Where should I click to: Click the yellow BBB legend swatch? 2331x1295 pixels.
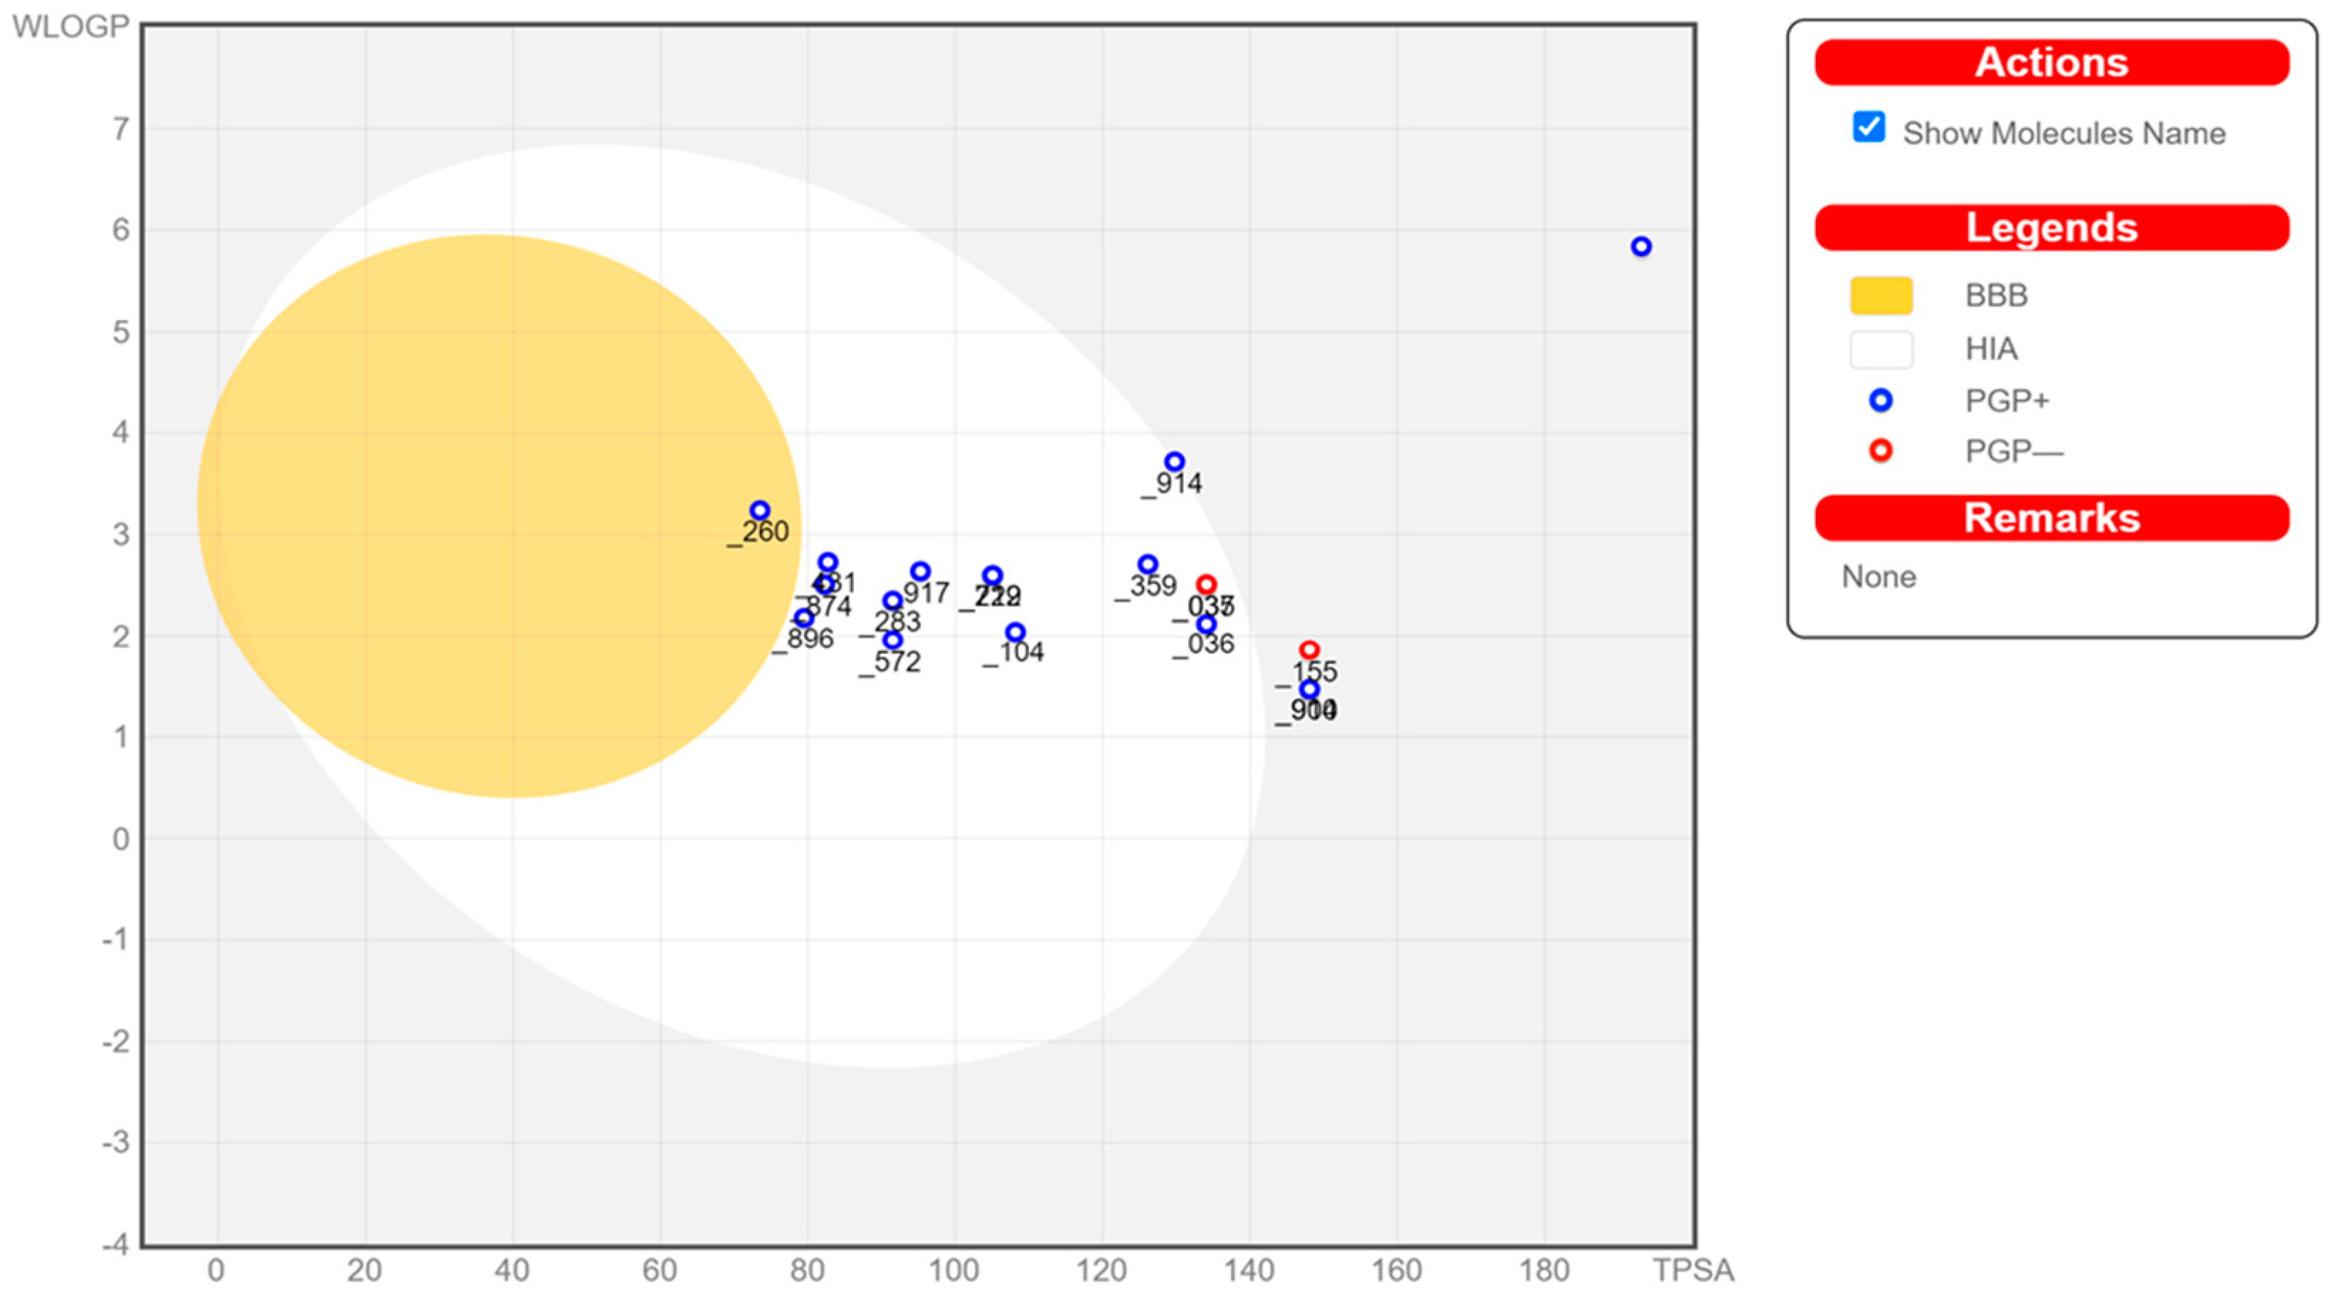1881,296
